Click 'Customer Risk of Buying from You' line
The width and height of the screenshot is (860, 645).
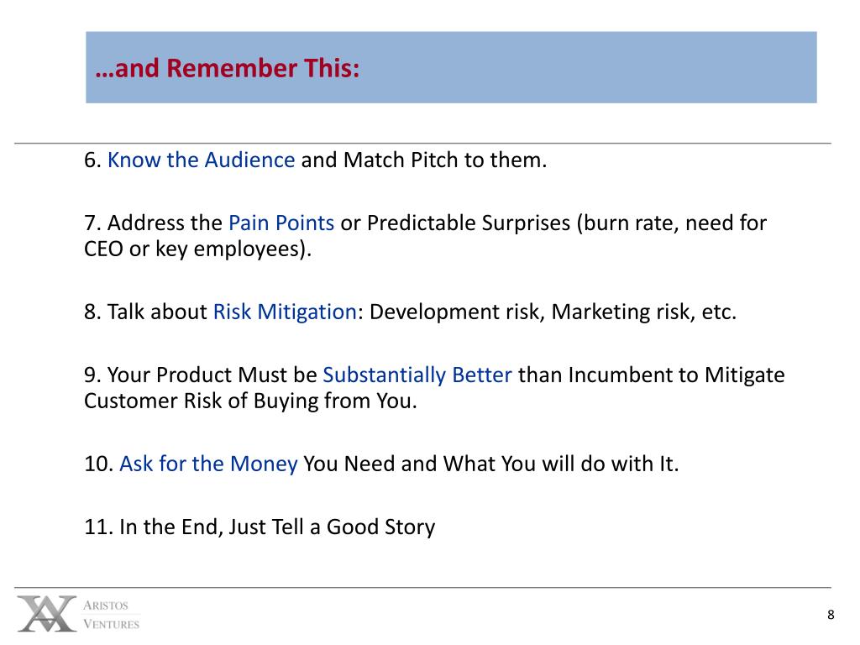click(x=250, y=401)
